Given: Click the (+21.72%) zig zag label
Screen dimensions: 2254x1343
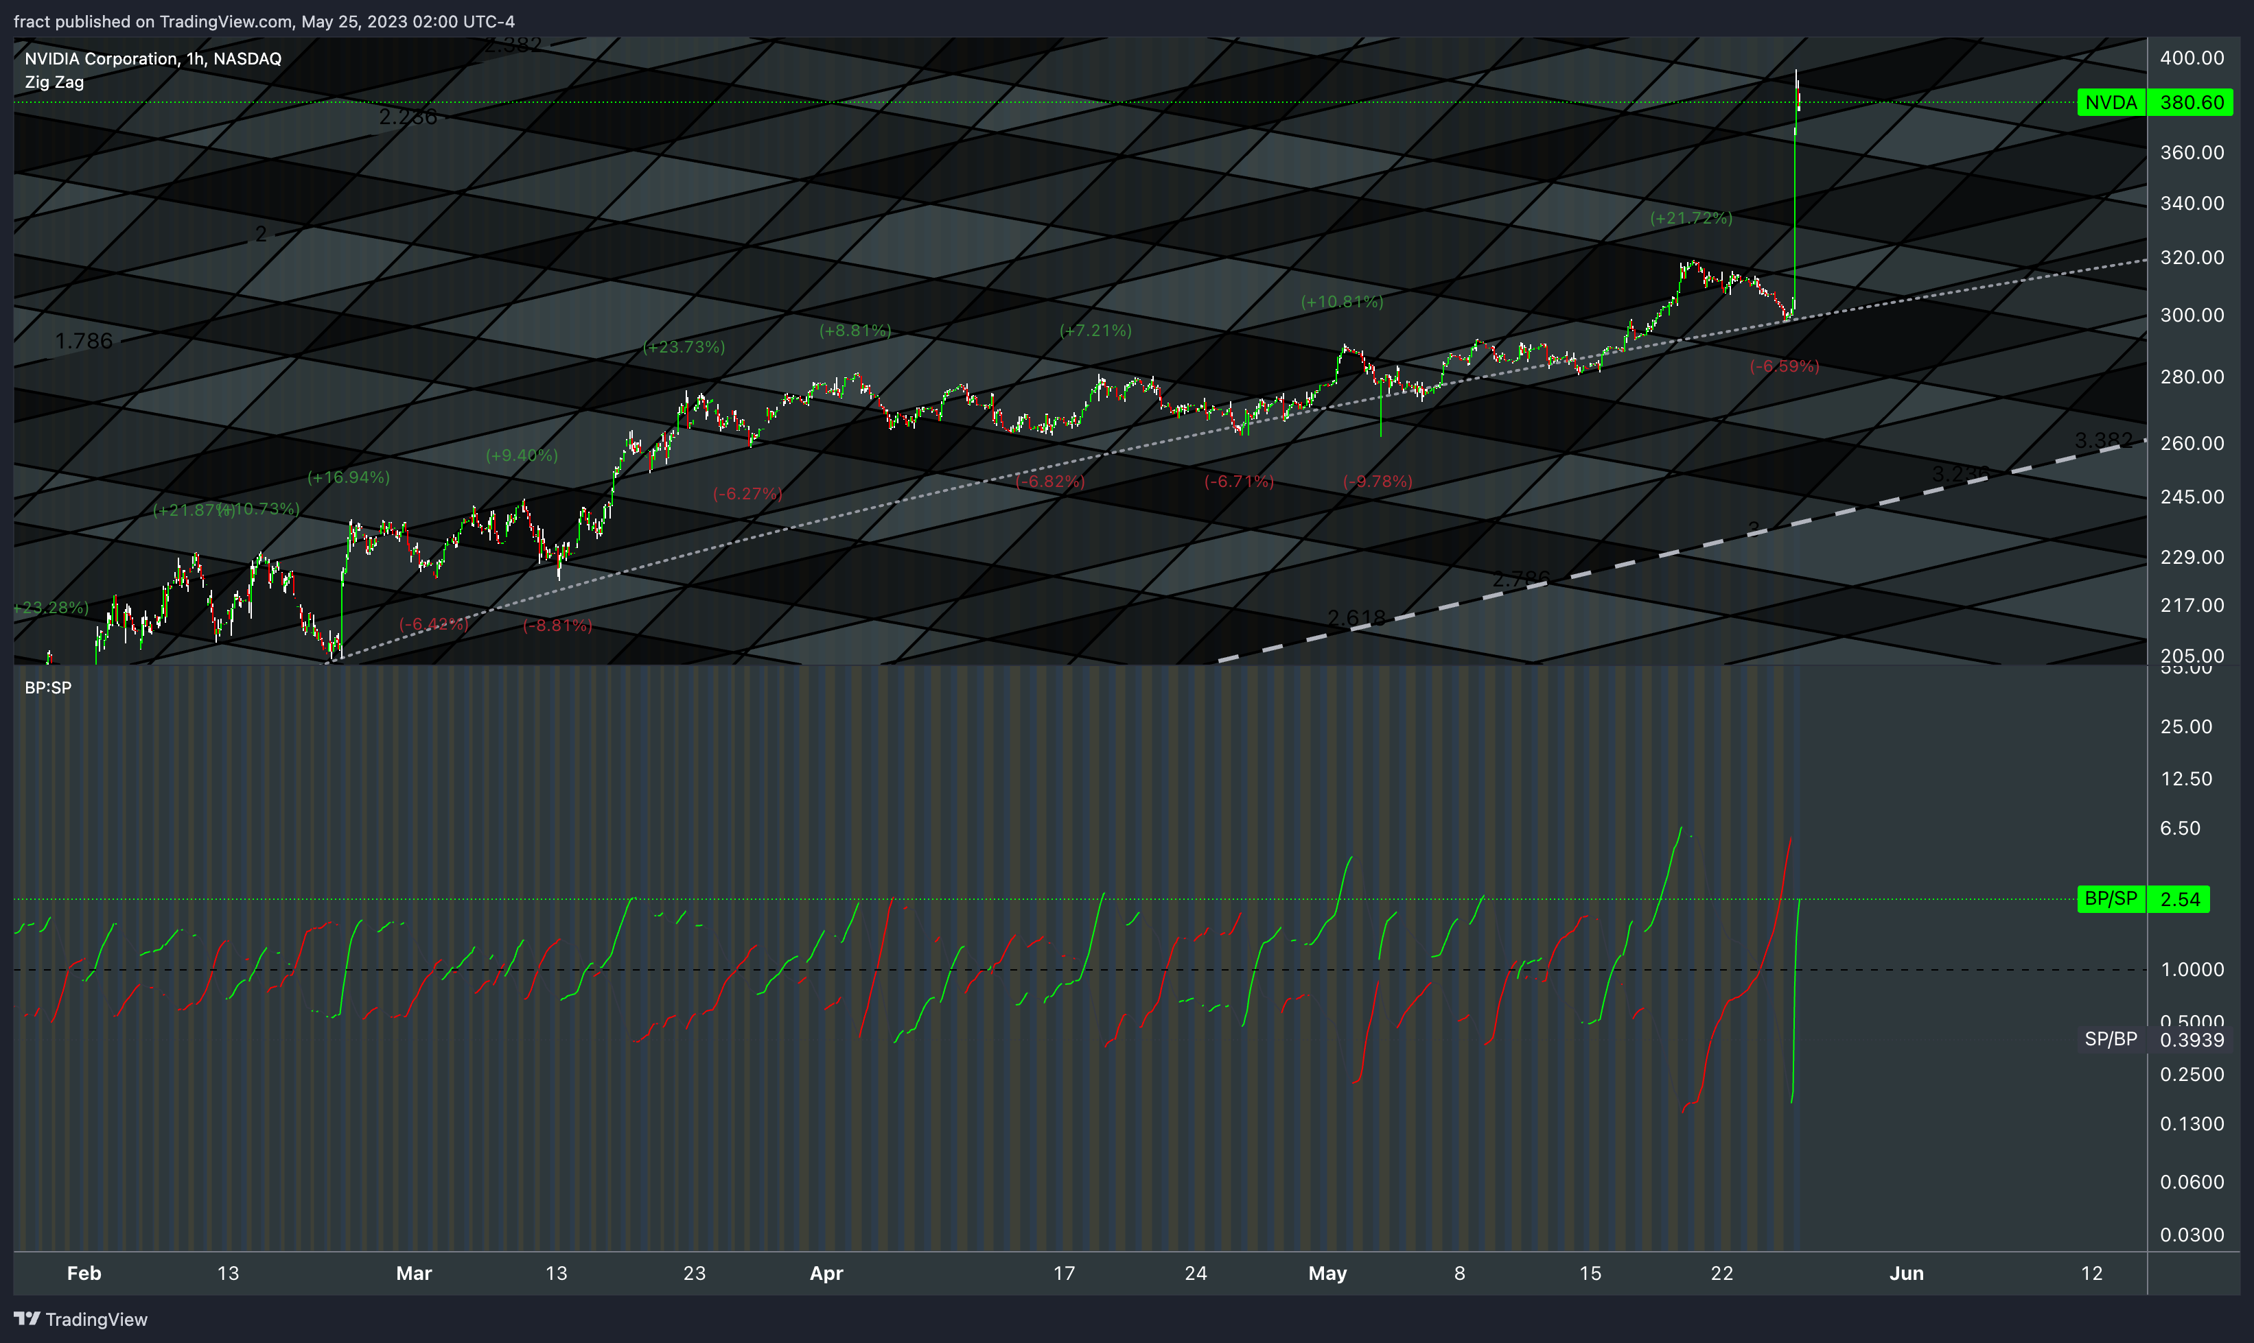Looking at the screenshot, I should (x=1690, y=218).
